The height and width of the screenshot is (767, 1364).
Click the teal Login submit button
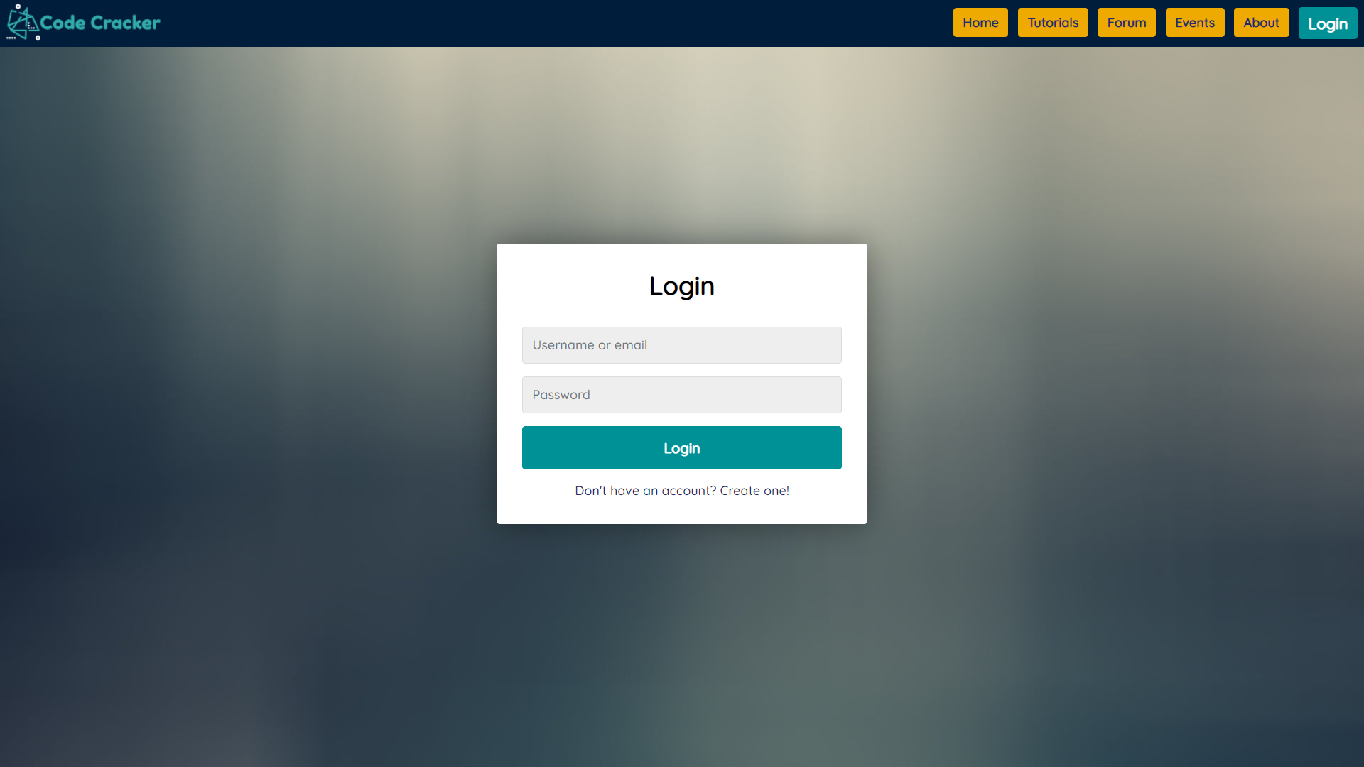[682, 447]
